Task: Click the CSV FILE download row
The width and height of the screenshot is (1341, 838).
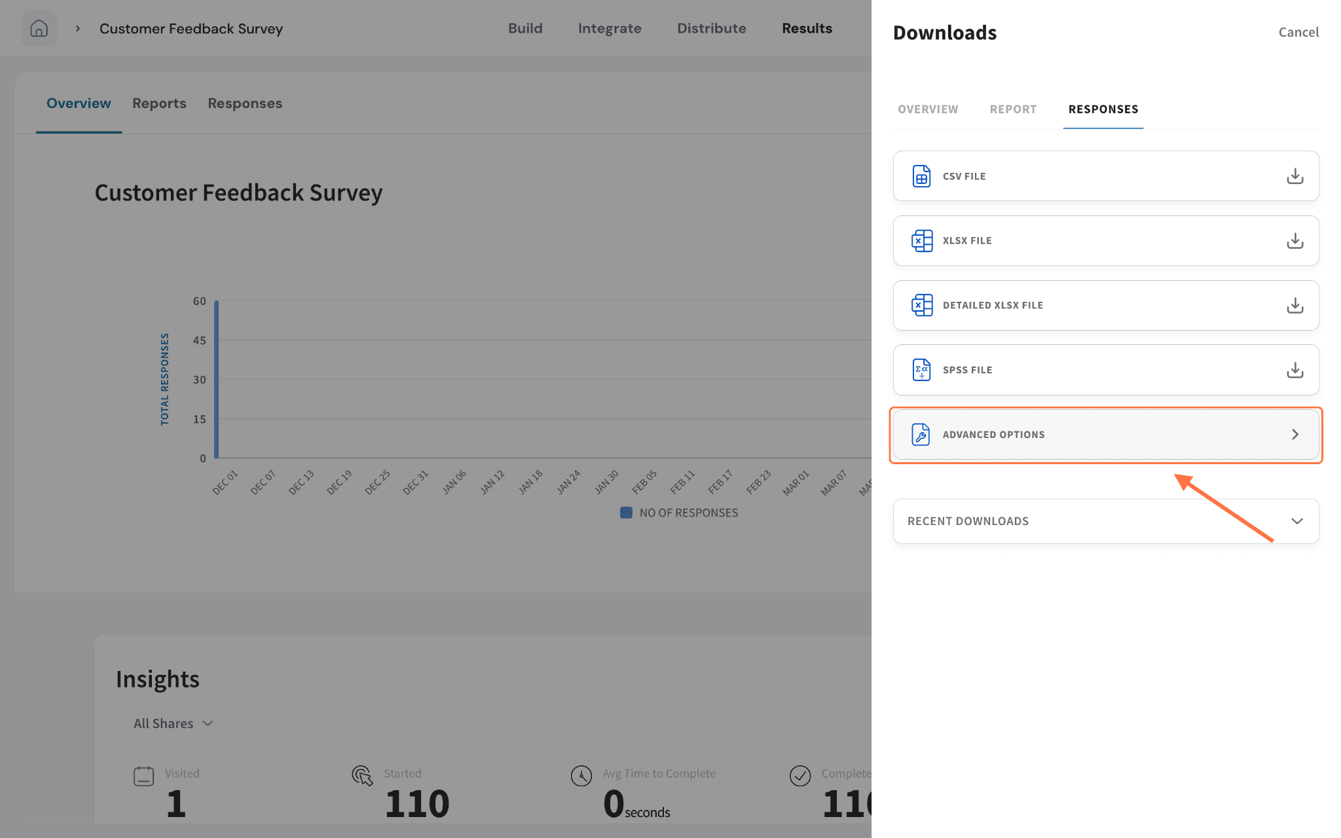Action: [1106, 176]
